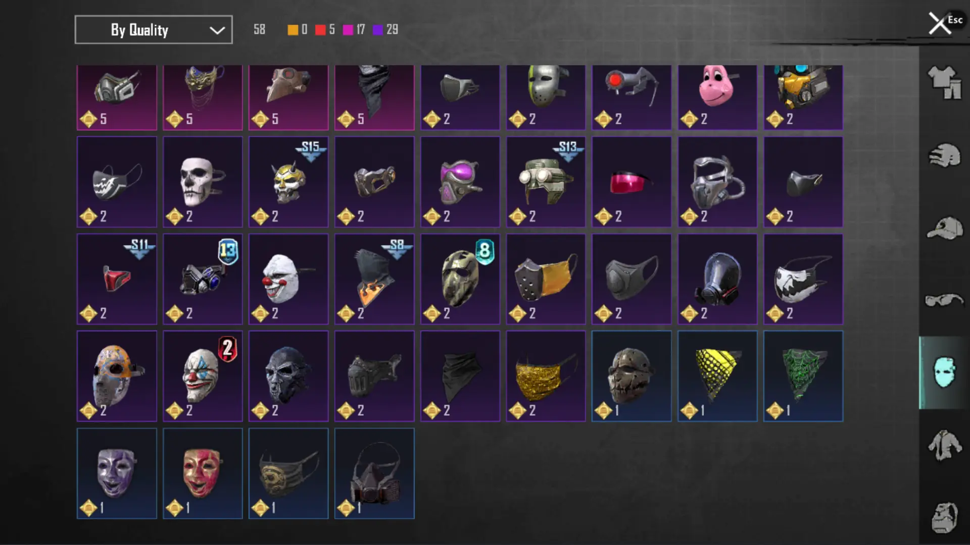Select the helmet headgear category icon
This screenshot has width=970, height=545.
pyautogui.click(x=944, y=155)
